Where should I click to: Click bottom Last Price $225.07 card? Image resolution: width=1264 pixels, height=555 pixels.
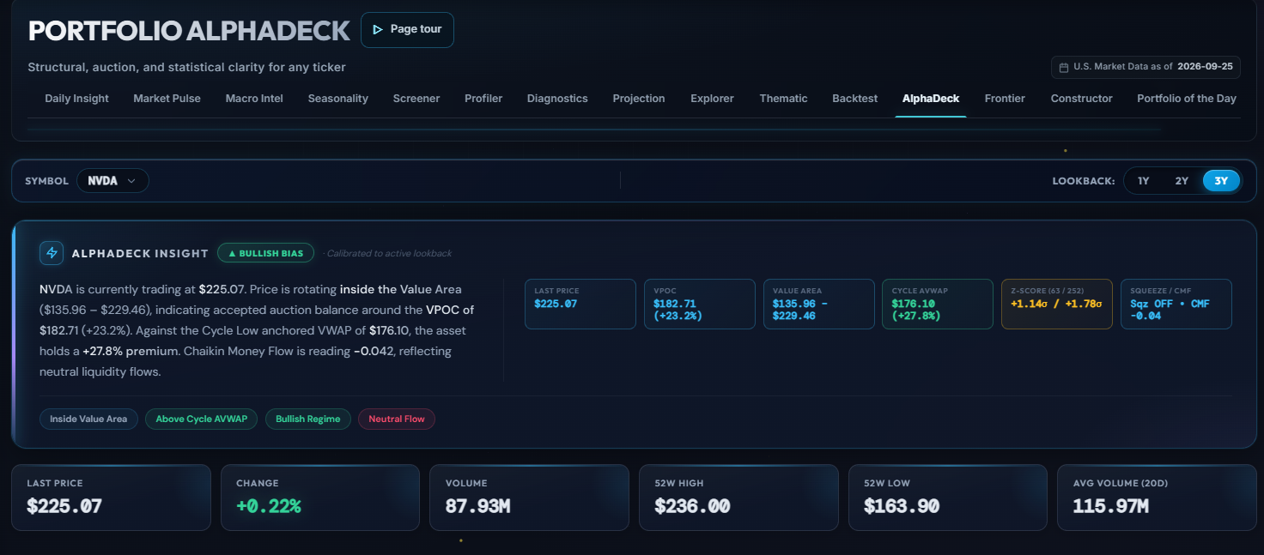(111, 498)
